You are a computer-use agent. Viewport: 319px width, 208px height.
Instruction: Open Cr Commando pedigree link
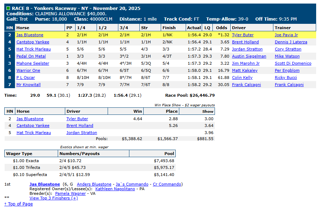(167, 184)
